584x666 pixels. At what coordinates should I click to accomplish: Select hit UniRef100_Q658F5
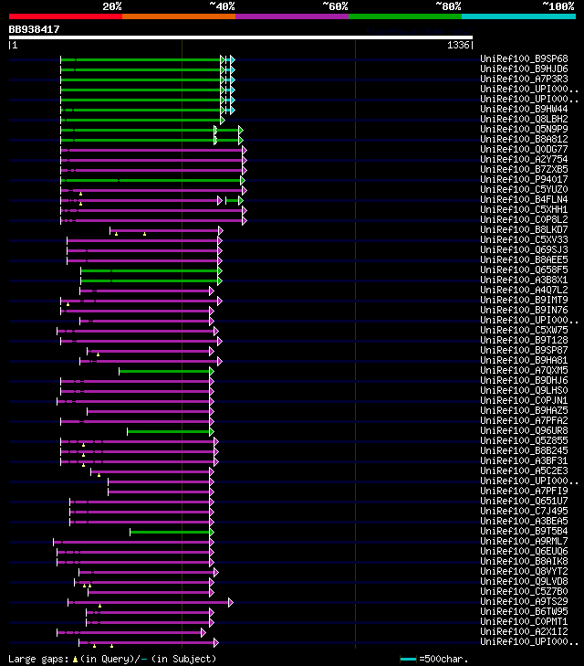[524, 270]
